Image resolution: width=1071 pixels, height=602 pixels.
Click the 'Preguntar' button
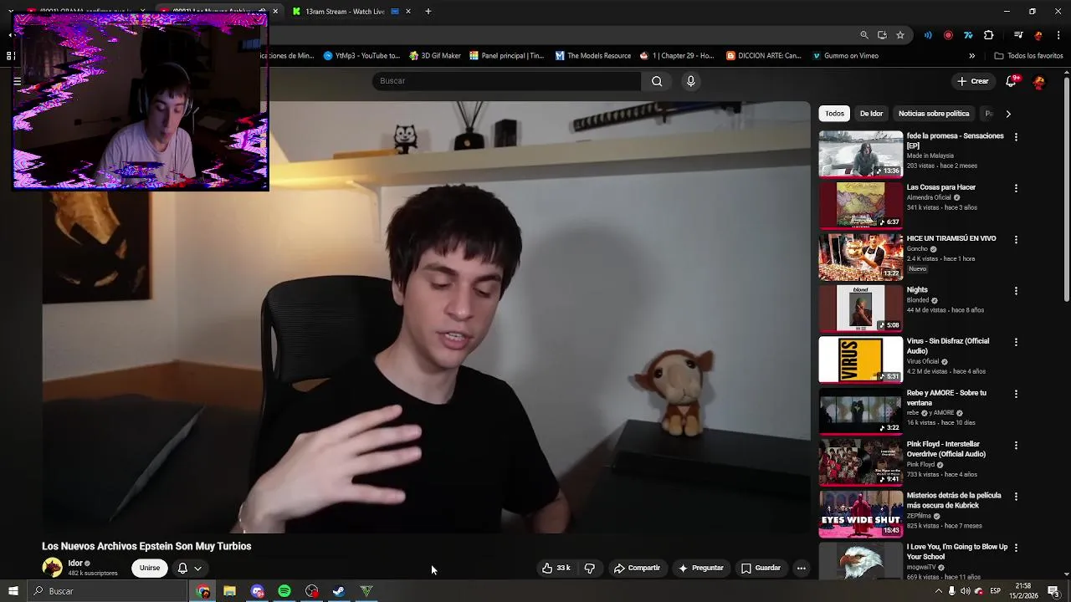pyautogui.click(x=700, y=568)
